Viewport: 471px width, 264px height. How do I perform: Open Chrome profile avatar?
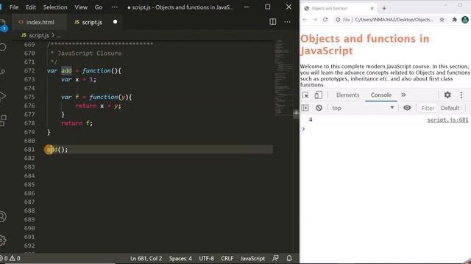pos(465,20)
